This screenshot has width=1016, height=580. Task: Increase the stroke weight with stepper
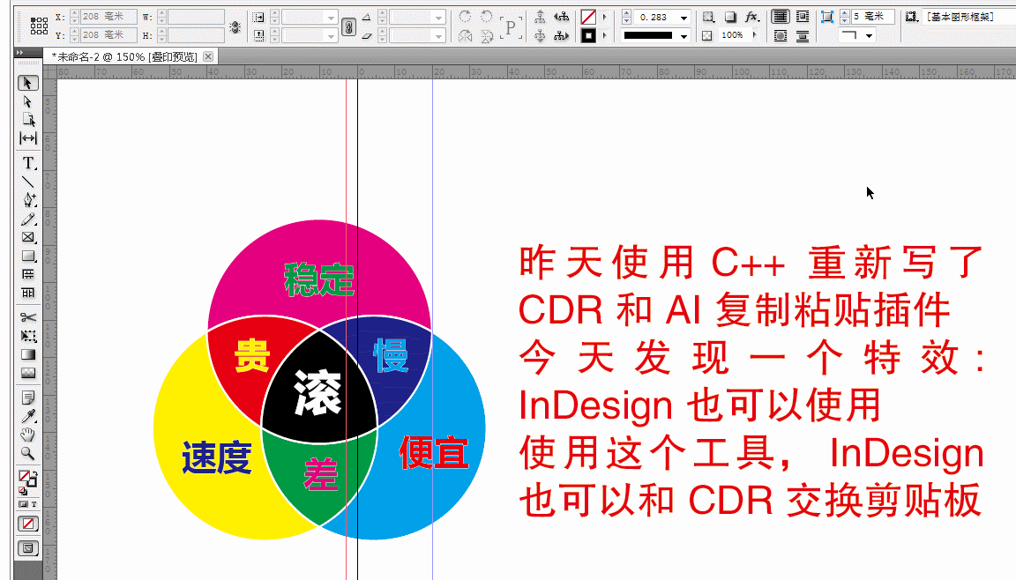626,13
